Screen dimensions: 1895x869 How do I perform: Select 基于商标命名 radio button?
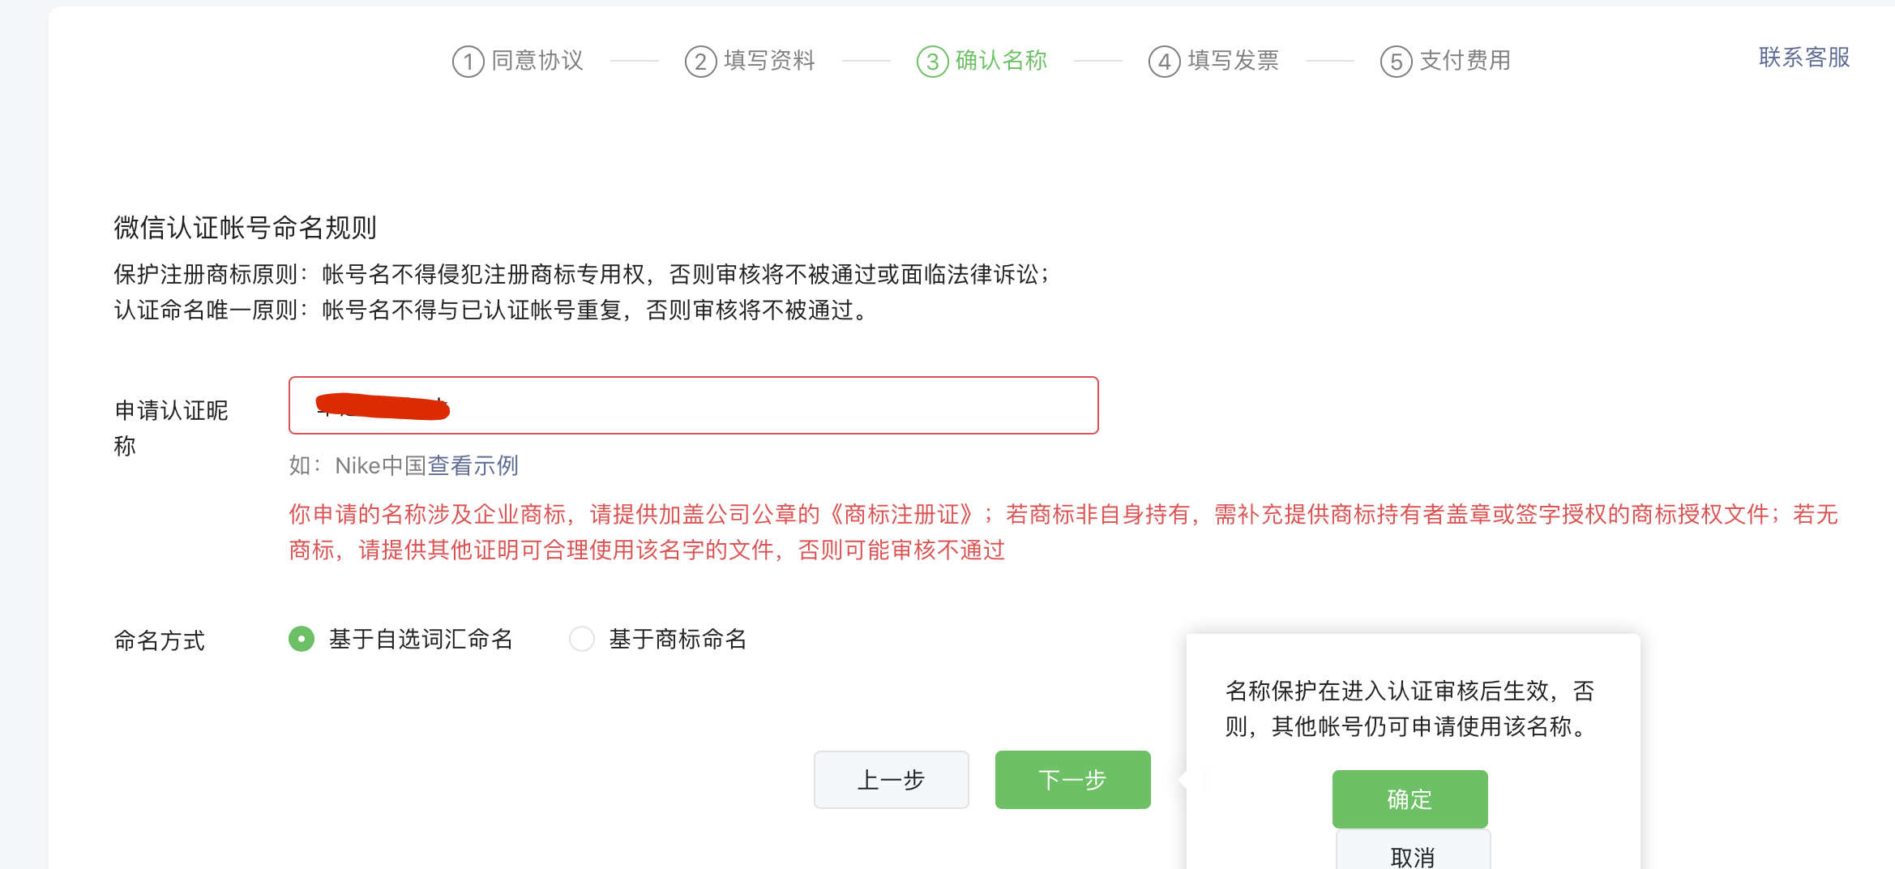pos(582,639)
